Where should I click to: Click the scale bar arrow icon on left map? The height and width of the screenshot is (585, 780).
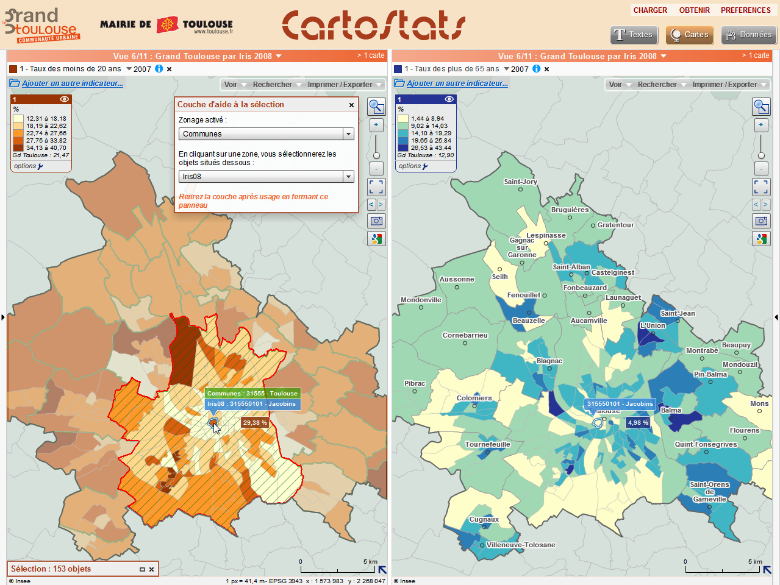(x=382, y=570)
